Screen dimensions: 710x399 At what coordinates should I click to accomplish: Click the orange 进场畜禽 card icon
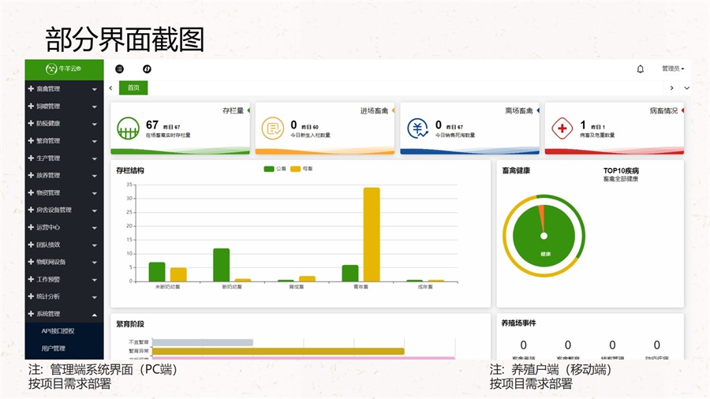coord(272,128)
